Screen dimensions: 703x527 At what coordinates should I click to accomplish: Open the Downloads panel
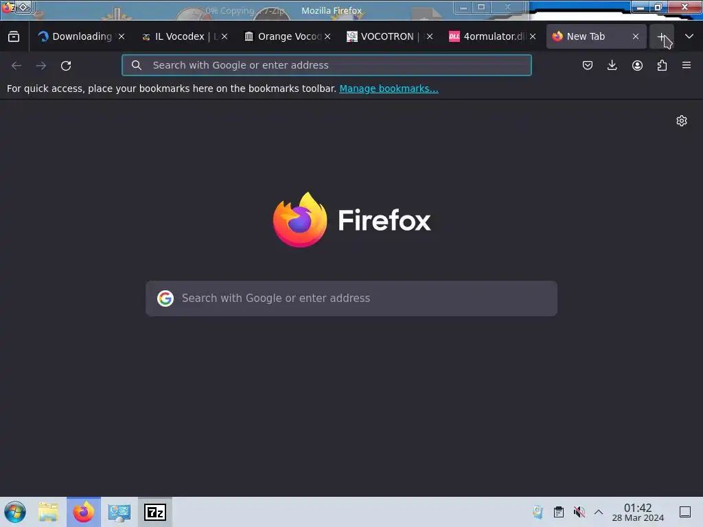click(x=612, y=65)
